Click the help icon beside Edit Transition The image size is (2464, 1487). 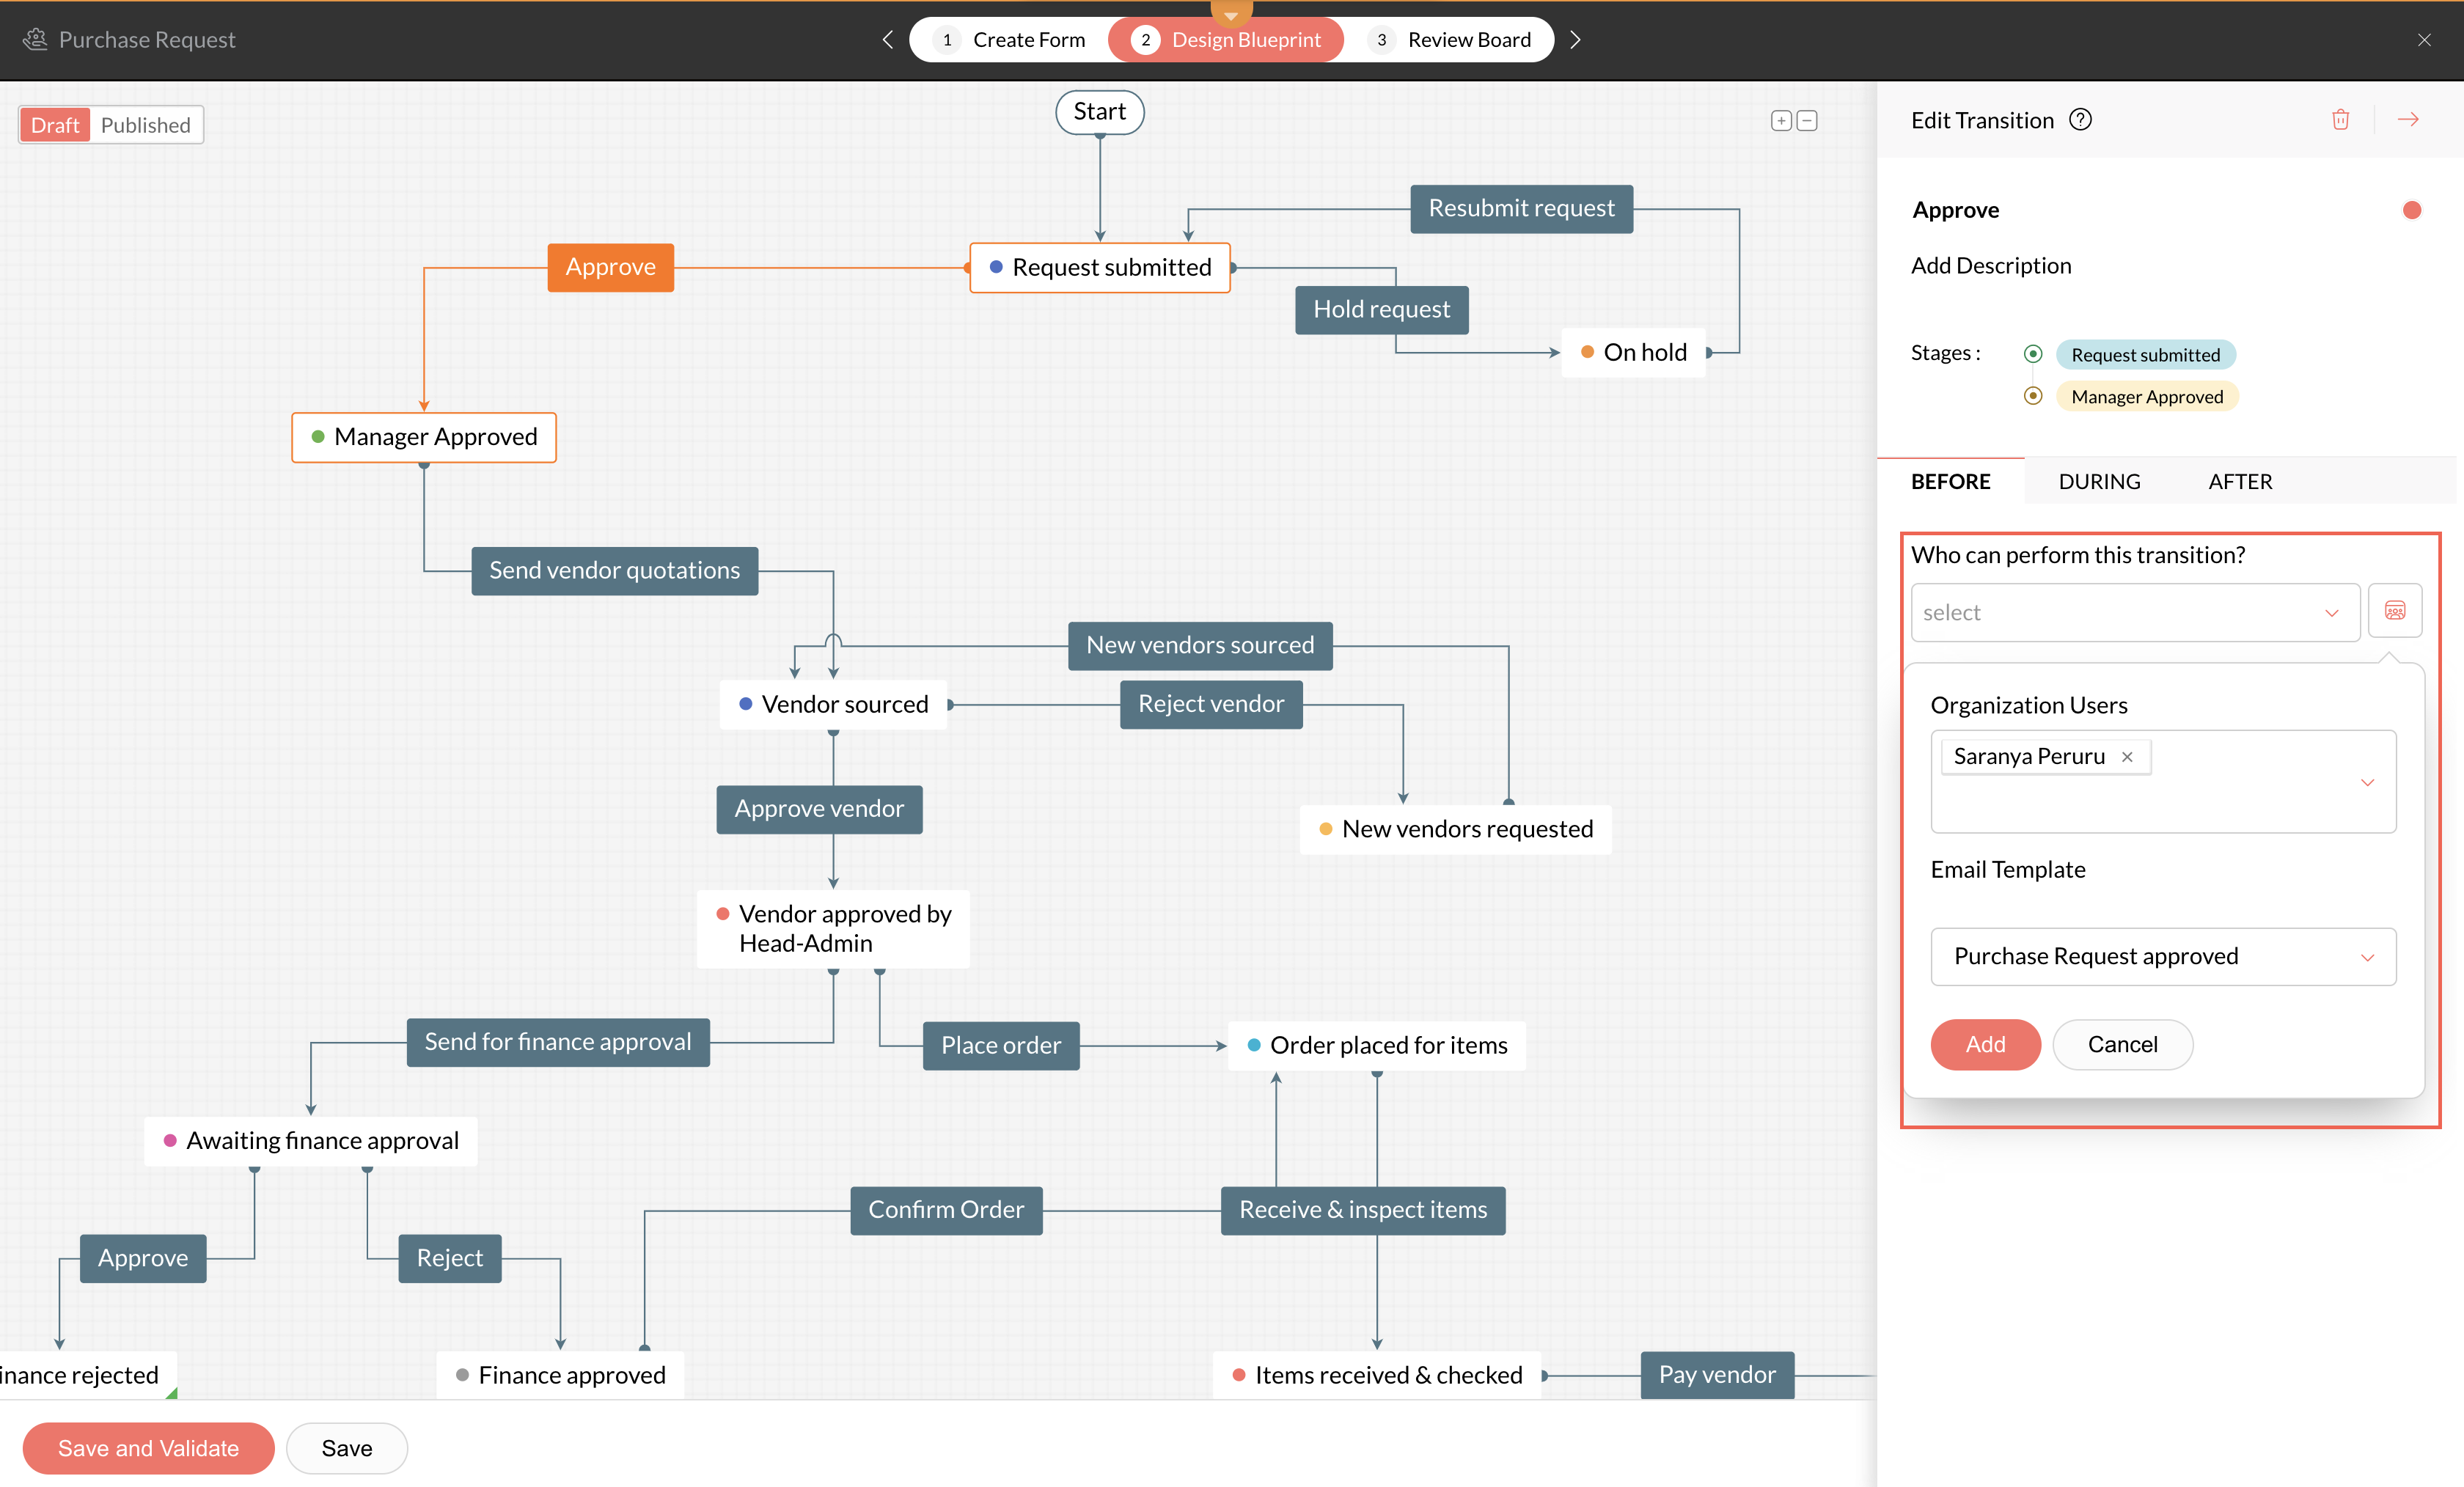(x=2080, y=120)
